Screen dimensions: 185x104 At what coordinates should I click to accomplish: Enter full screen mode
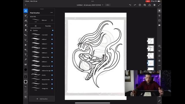point(159,5)
